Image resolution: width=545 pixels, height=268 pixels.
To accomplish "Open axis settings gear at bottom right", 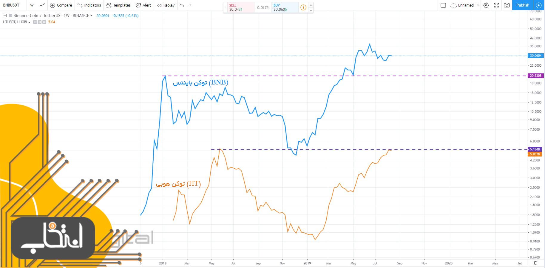I will click(536, 263).
